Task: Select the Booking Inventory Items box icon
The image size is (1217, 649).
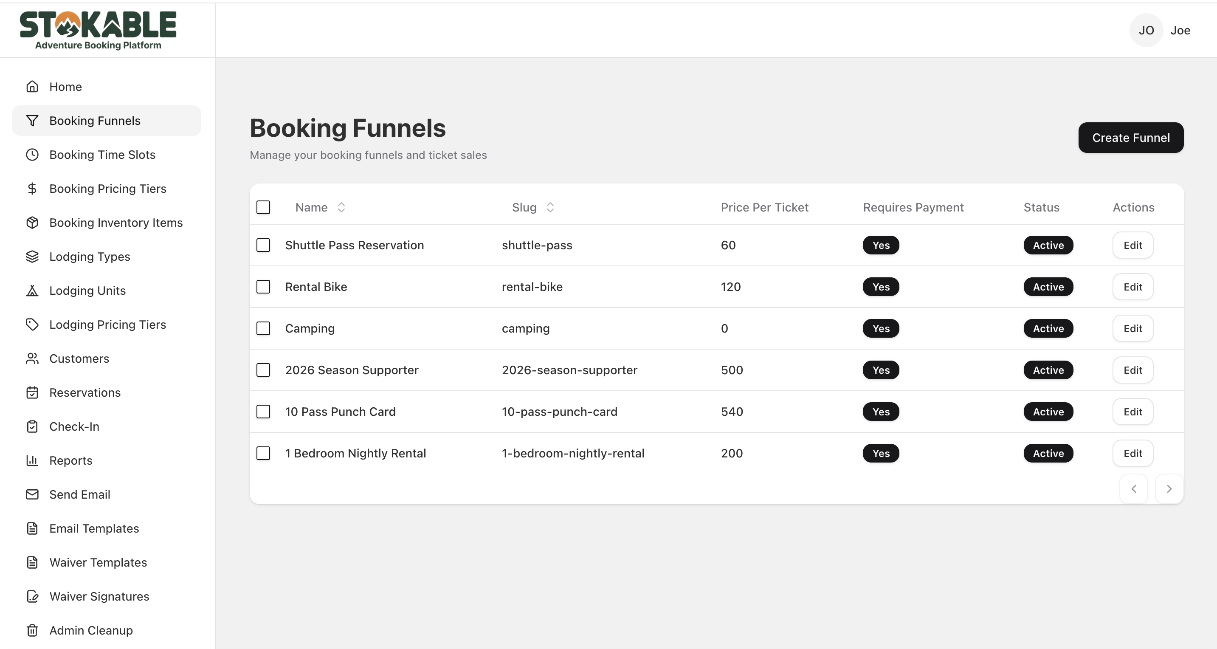Action: (x=32, y=222)
